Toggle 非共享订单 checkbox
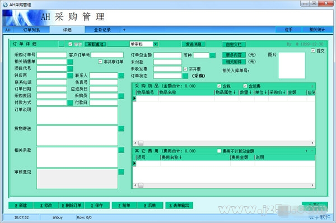This screenshot has height=223, width=336. click(x=100, y=62)
